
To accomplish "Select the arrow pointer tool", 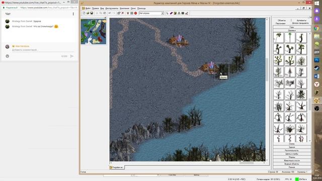I will (x=167, y=13).
